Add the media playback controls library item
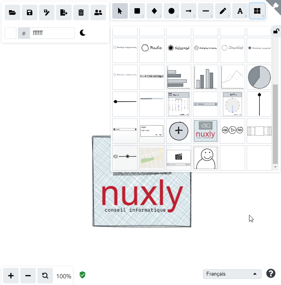This screenshot has width=281, height=285. (232, 131)
